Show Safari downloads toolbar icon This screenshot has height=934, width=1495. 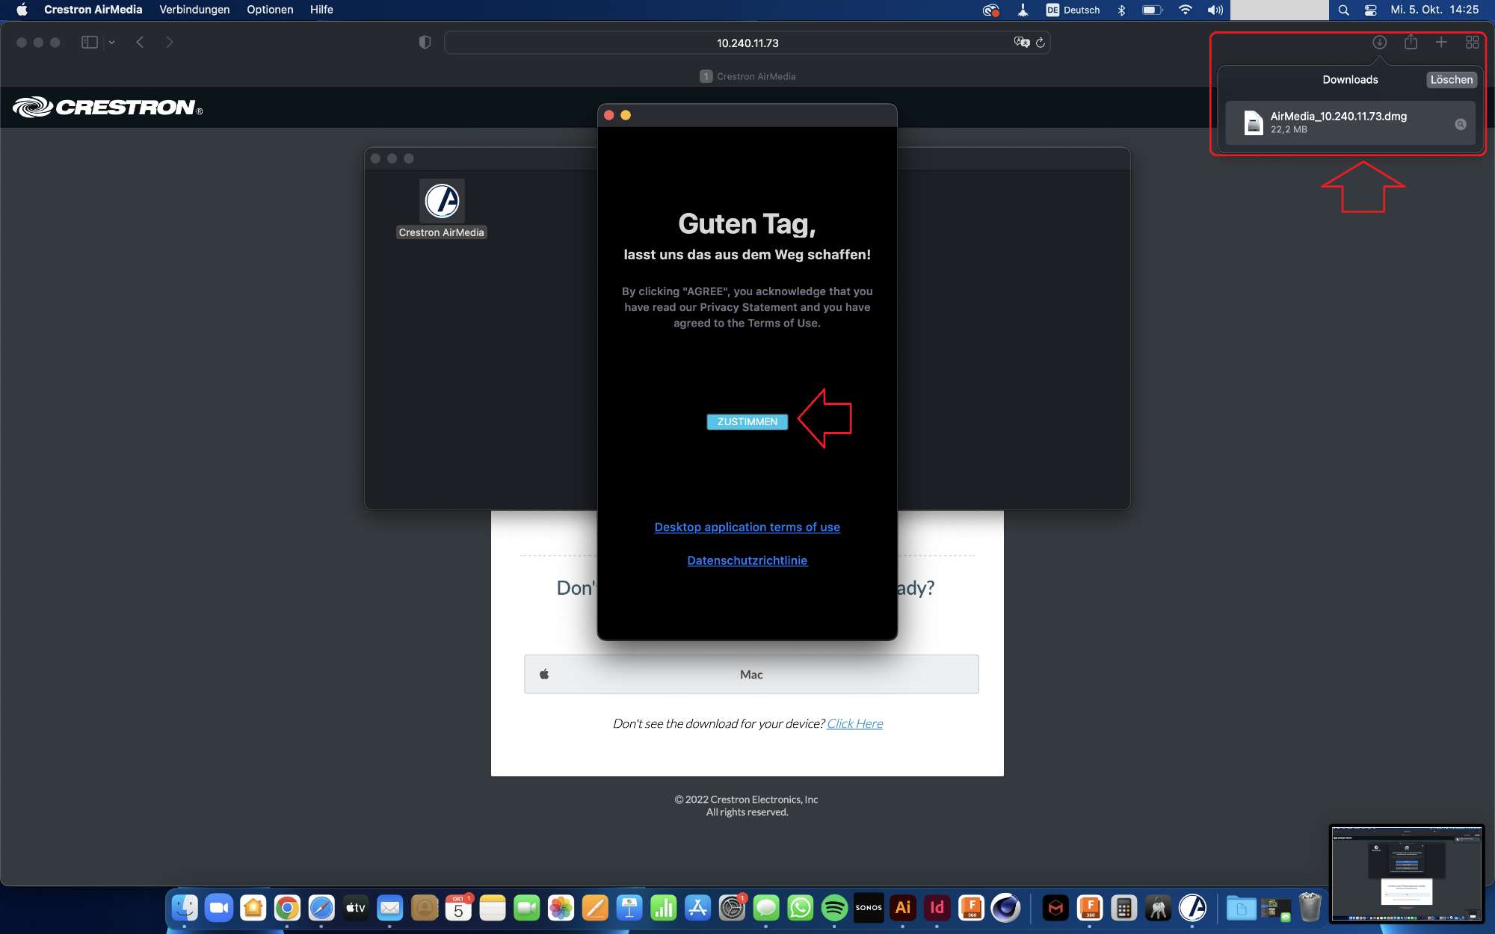pos(1380,43)
